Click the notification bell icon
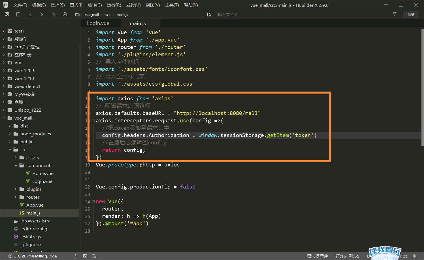The width and height of the screenshot is (424, 260). pyautogui.click(x=414, y=256)
